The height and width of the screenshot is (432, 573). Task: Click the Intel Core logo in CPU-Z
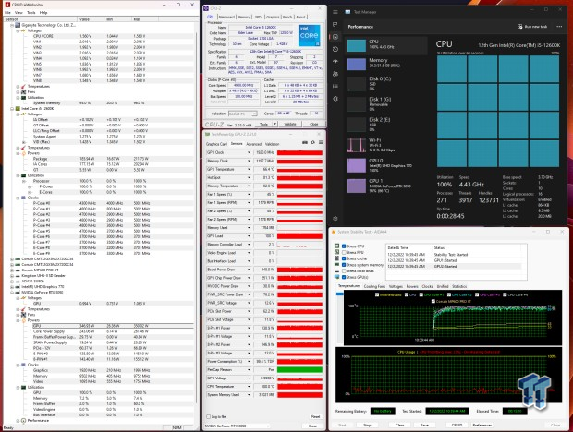pyautogui.click(x=310, y=35)
